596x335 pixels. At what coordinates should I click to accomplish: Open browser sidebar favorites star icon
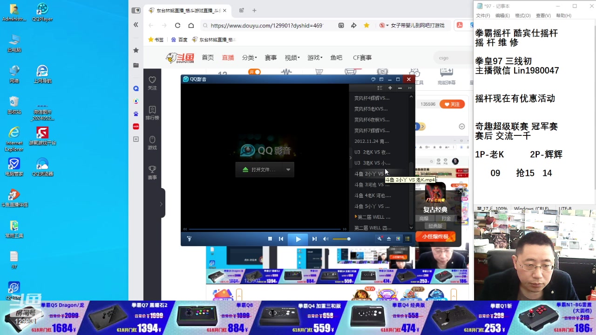click(x=136, y=50)
